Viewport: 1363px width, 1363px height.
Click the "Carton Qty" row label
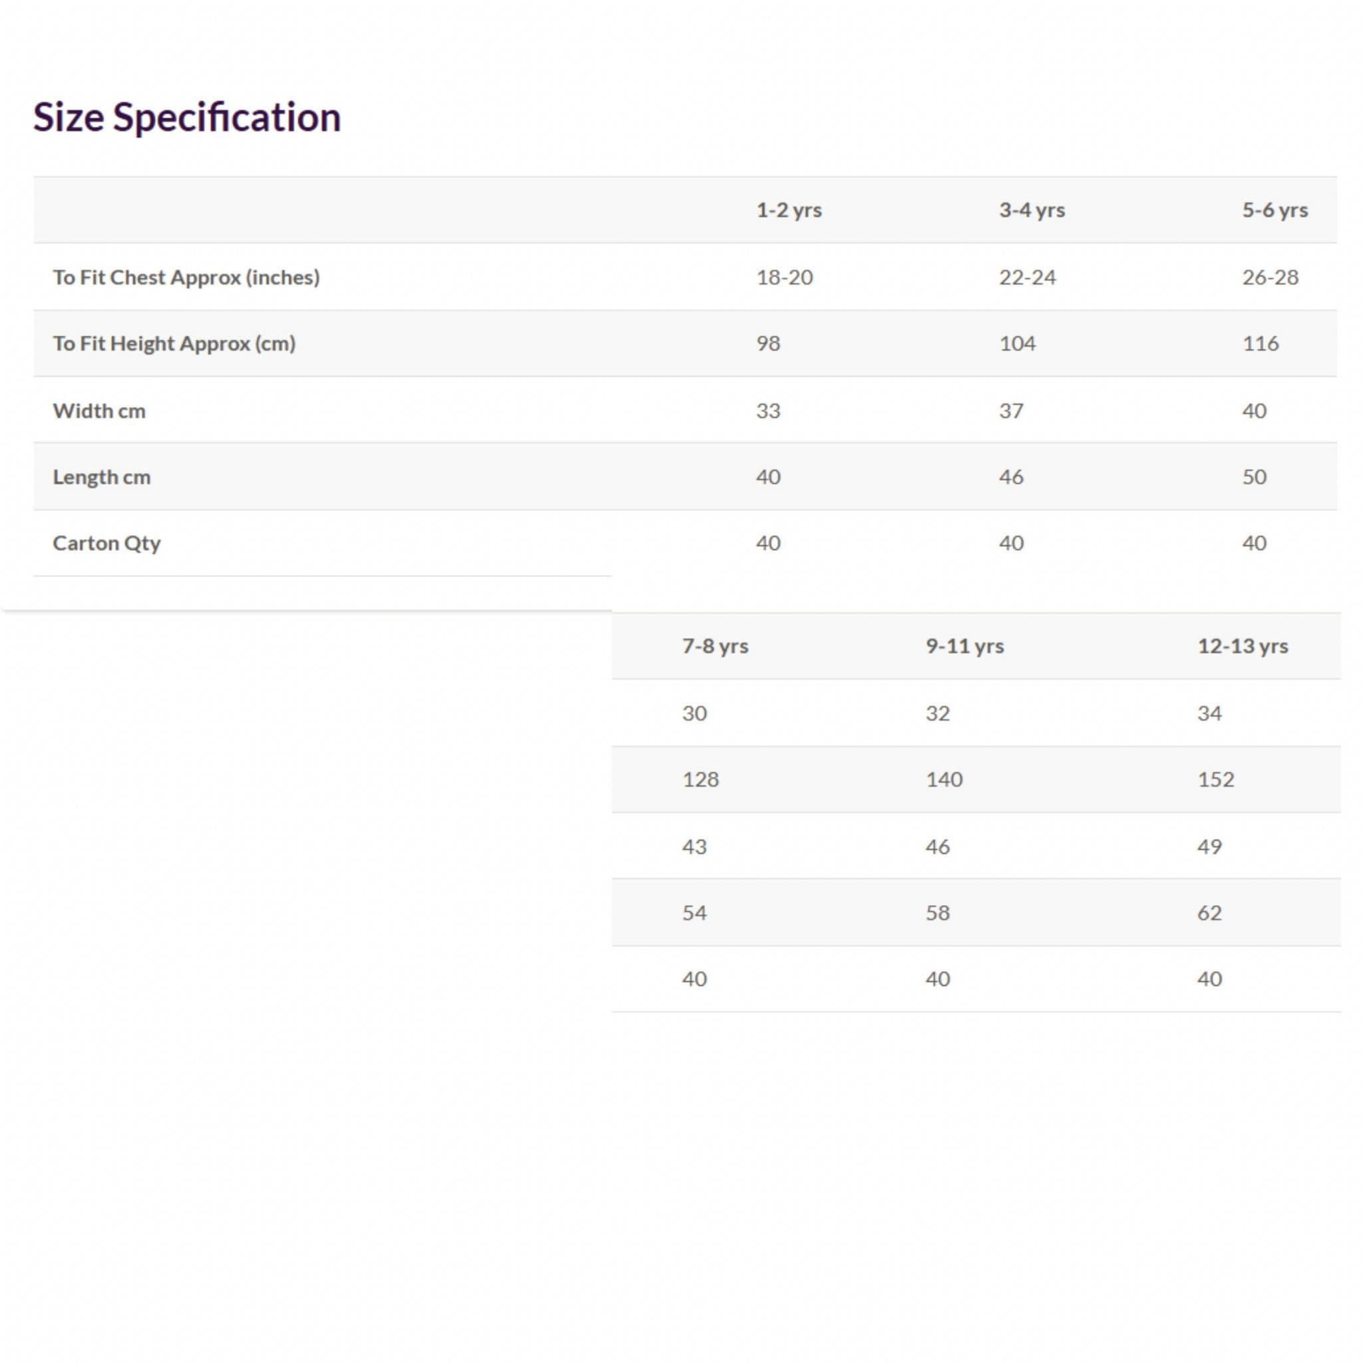[x=106, y=543]
